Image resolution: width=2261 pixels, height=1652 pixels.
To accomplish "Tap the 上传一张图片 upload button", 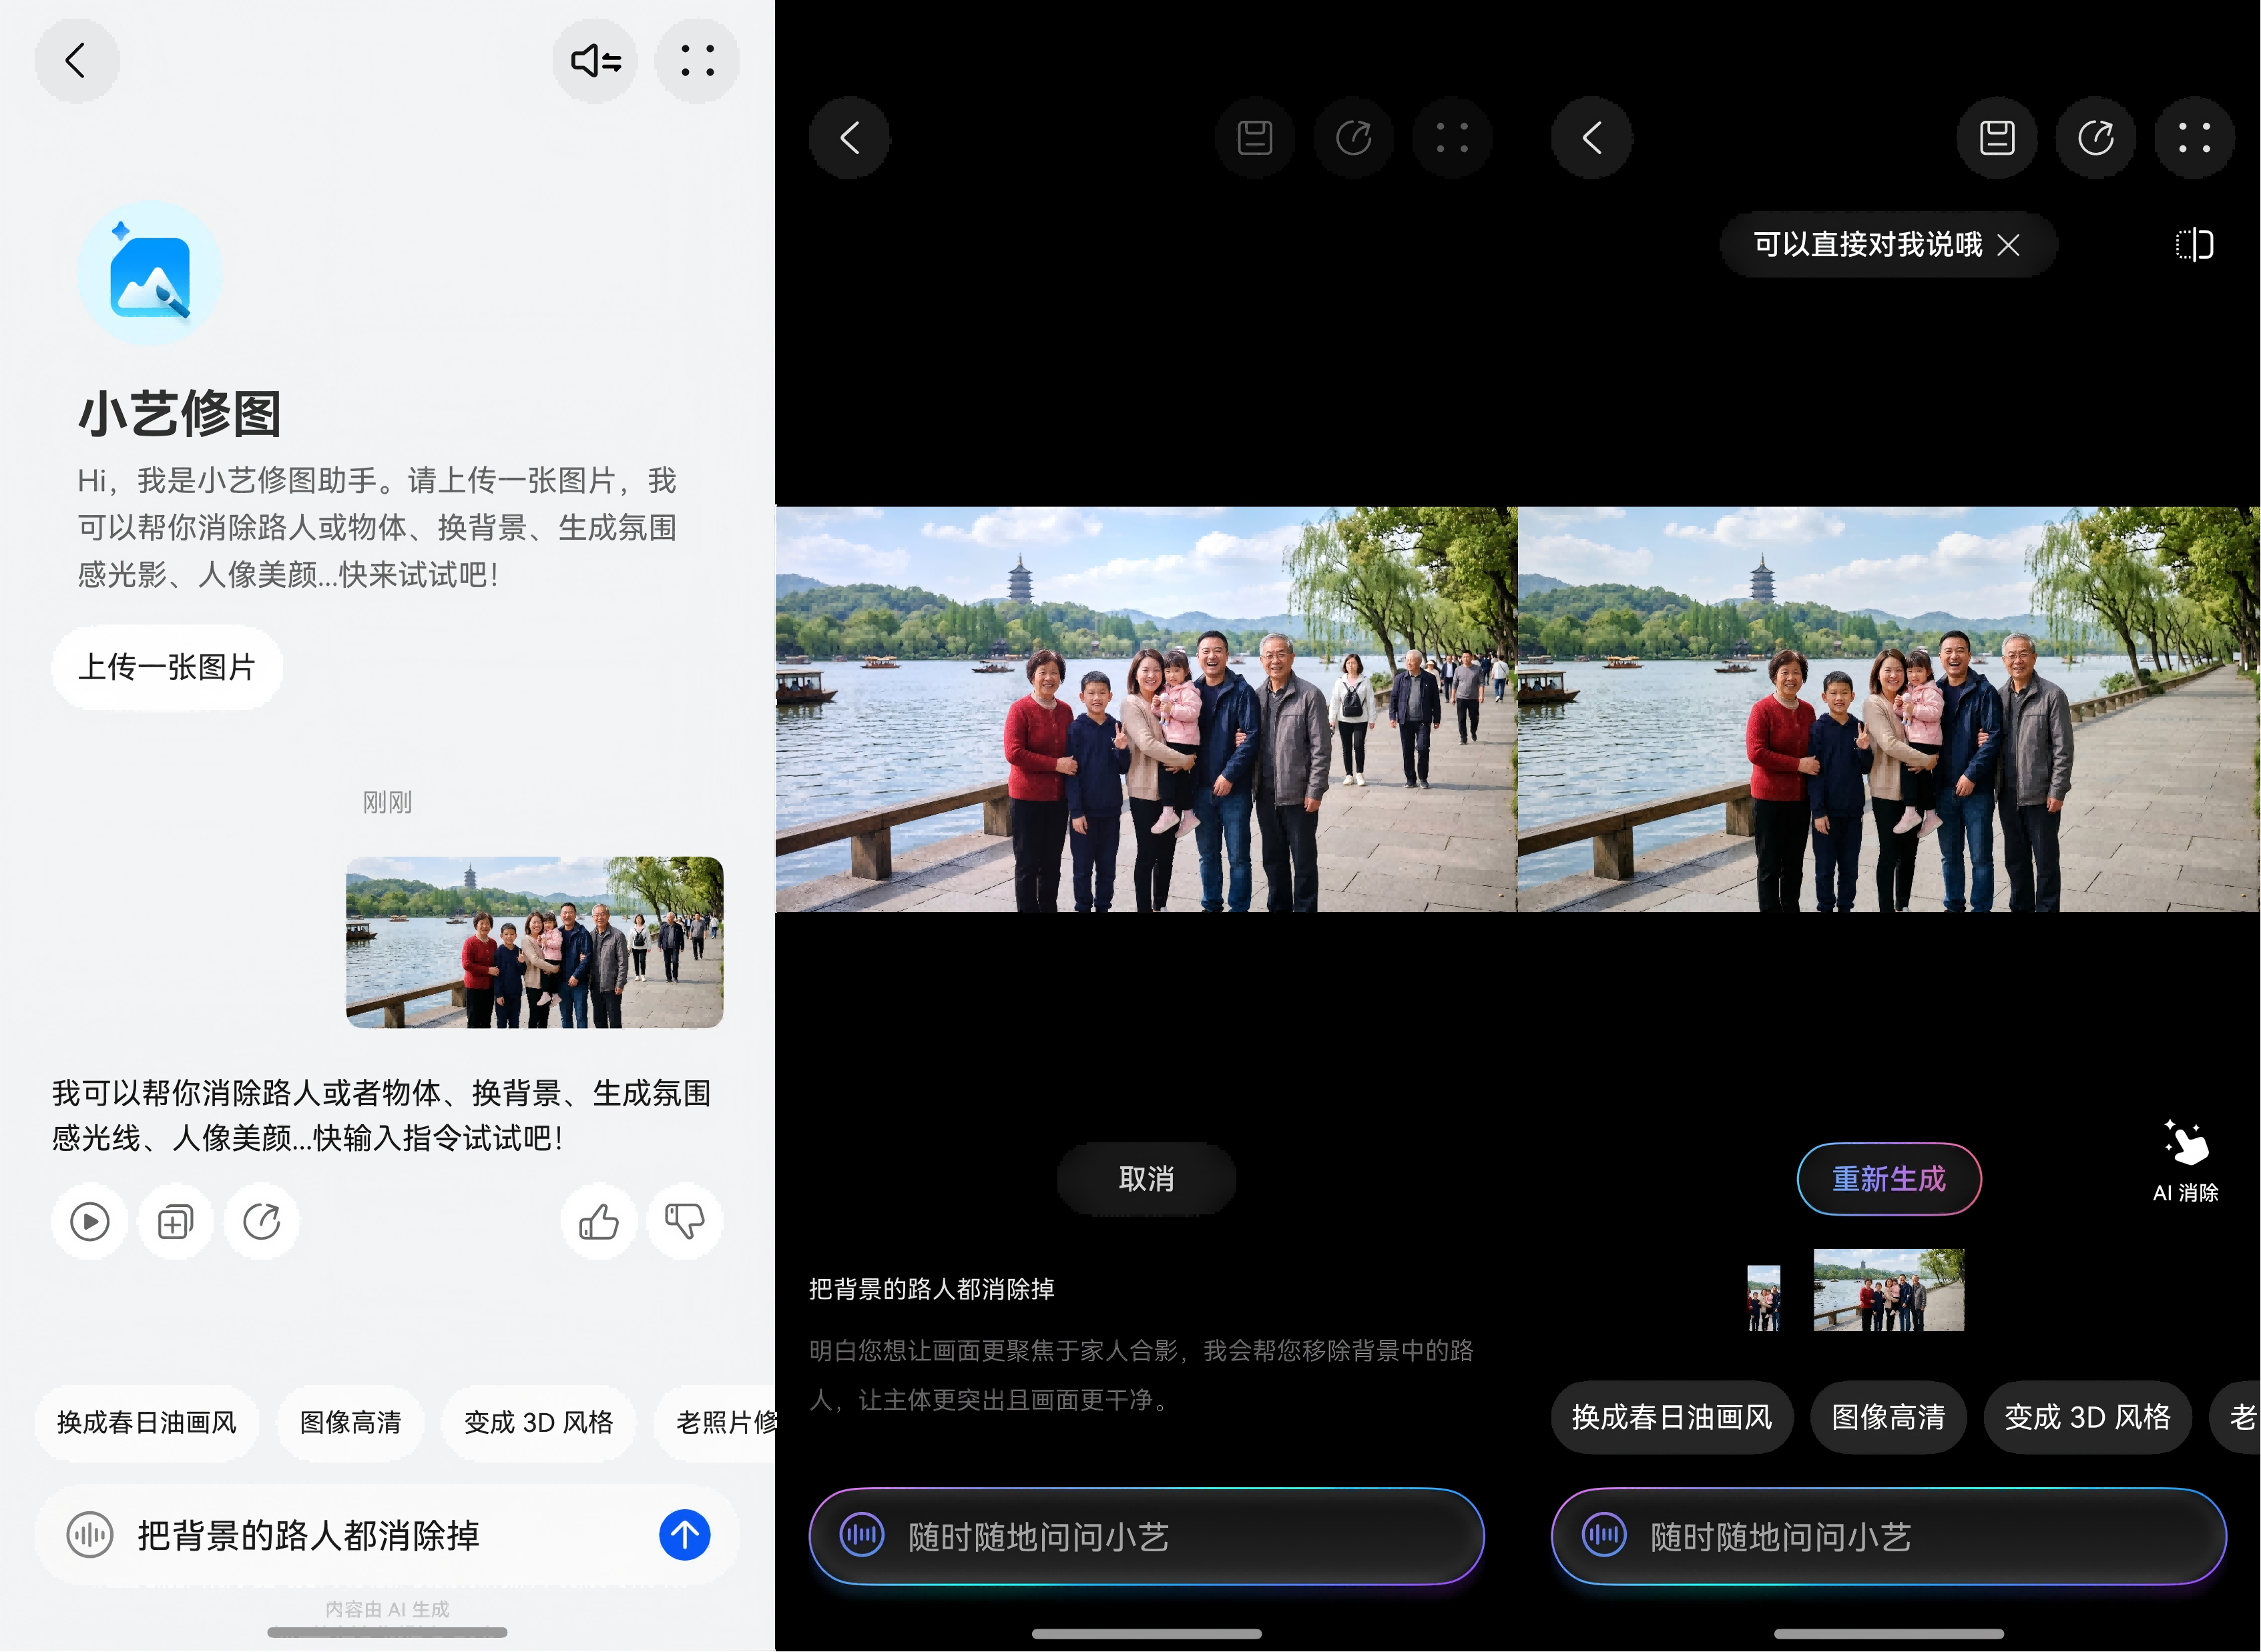I will tap(166, 667).
